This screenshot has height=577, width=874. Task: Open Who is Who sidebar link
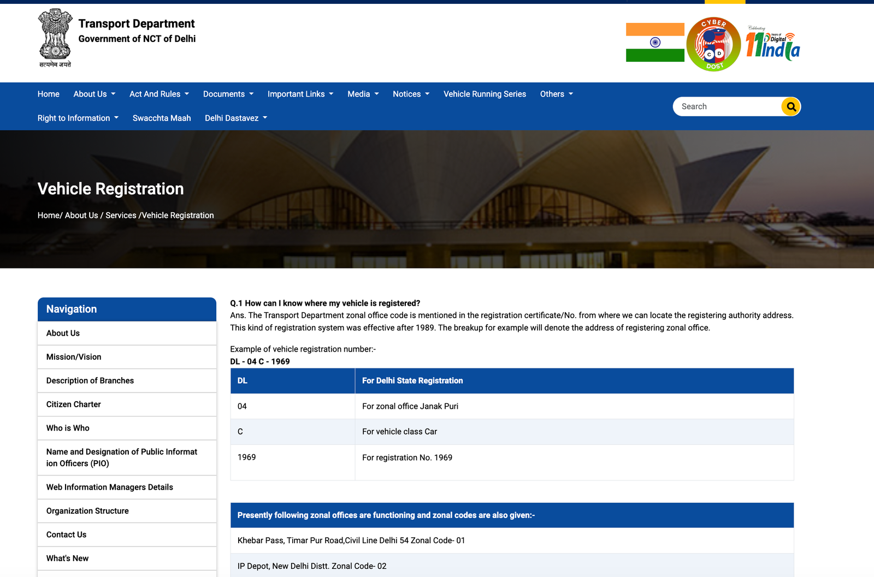(x=127, y=428)
